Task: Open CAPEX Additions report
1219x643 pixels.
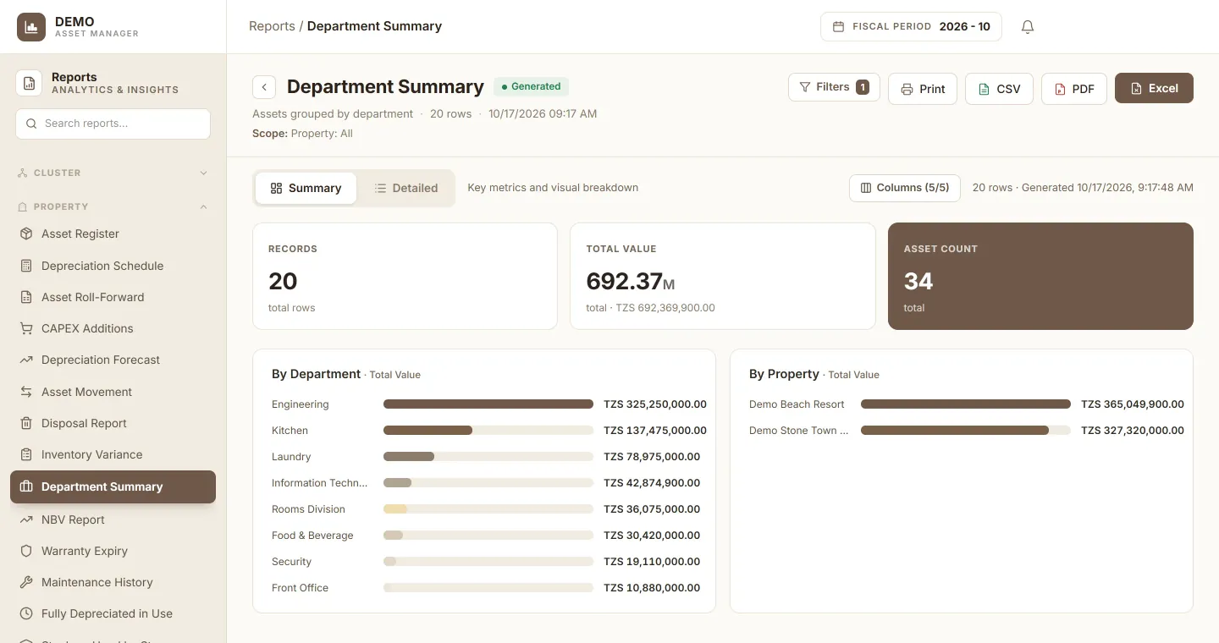Action: [113, 328]
